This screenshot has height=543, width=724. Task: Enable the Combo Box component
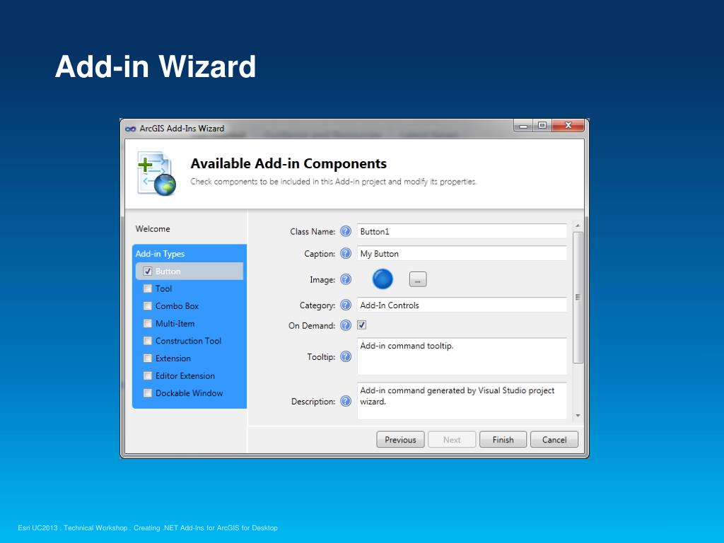pos(148,305)
